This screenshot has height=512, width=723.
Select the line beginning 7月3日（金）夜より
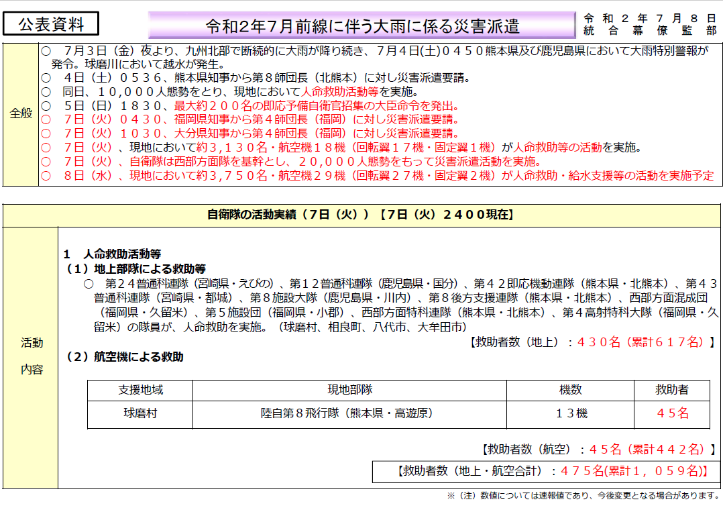(375, 51)
